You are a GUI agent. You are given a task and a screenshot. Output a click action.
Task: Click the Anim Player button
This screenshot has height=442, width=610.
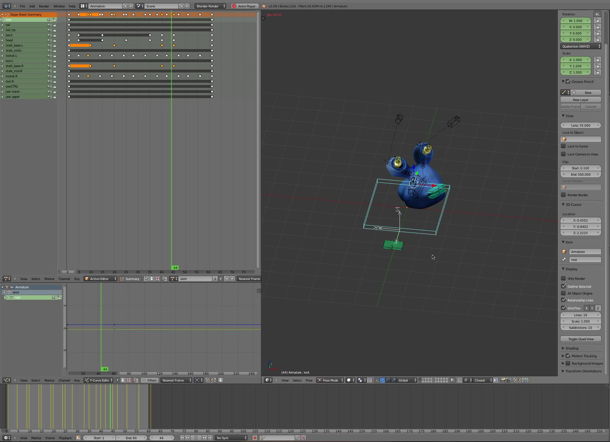[244, 6]
